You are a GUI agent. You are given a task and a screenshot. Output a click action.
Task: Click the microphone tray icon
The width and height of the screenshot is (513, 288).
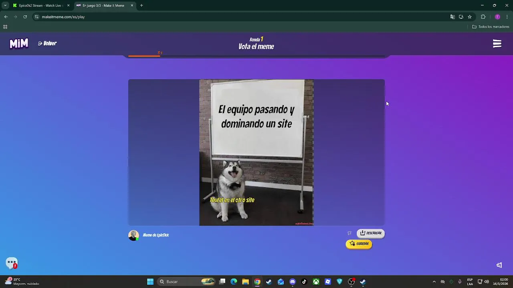(460, 282)
